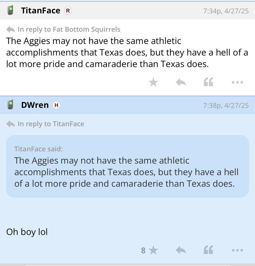Image resolution: width=255 pixels, height=266 pixels.
Task: Reply to TitanFace's post with arrow icon
Action: (181, 82)
